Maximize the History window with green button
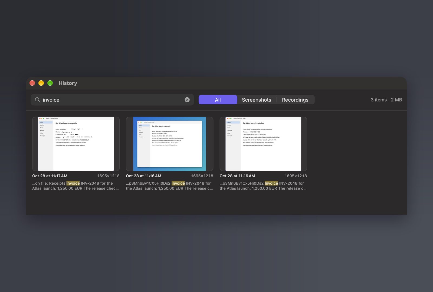This screenshot has height=292, width=433. 50,83
